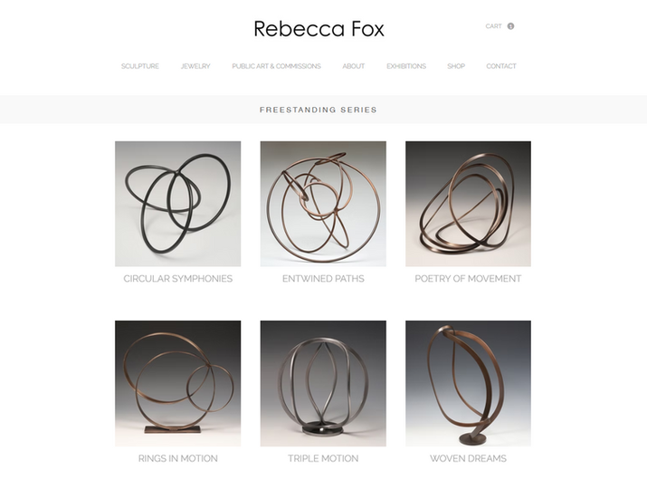
Task: Open the SCULPTURE menu
Action: pos(140,66)
